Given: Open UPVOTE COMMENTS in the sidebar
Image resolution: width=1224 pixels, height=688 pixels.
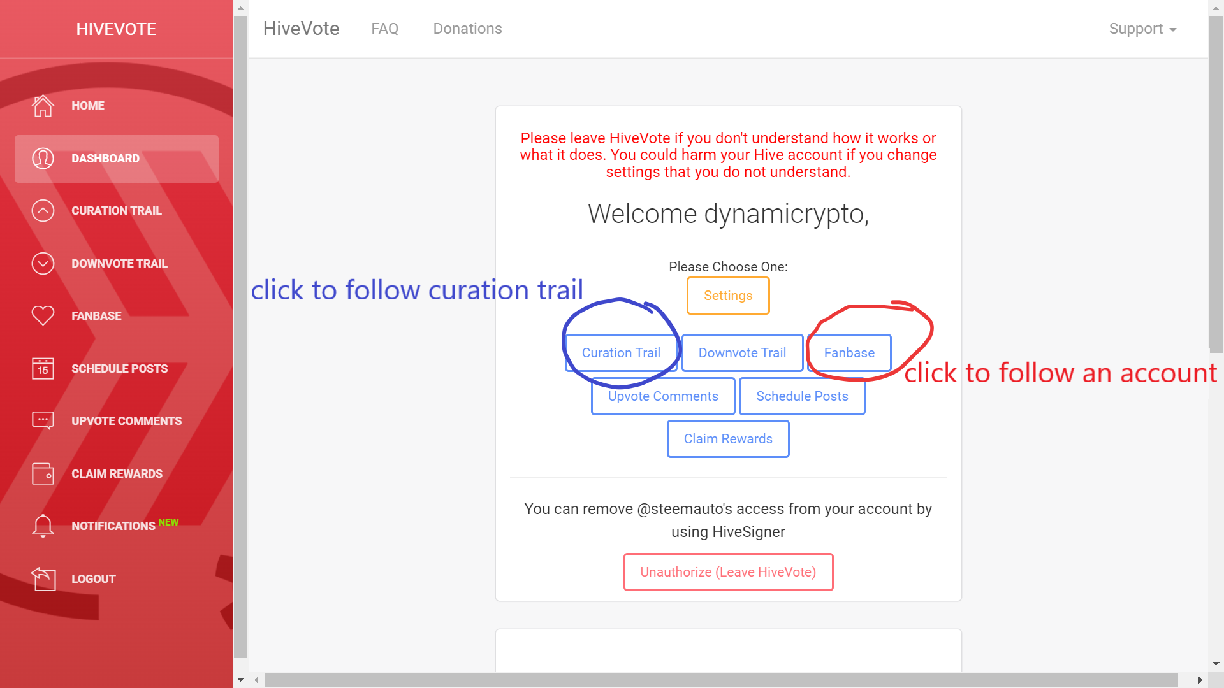Looking at the screenshot, I should tap(117, 421).
